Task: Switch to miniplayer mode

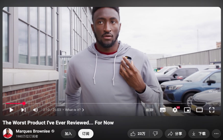Action: click(187, 110)
